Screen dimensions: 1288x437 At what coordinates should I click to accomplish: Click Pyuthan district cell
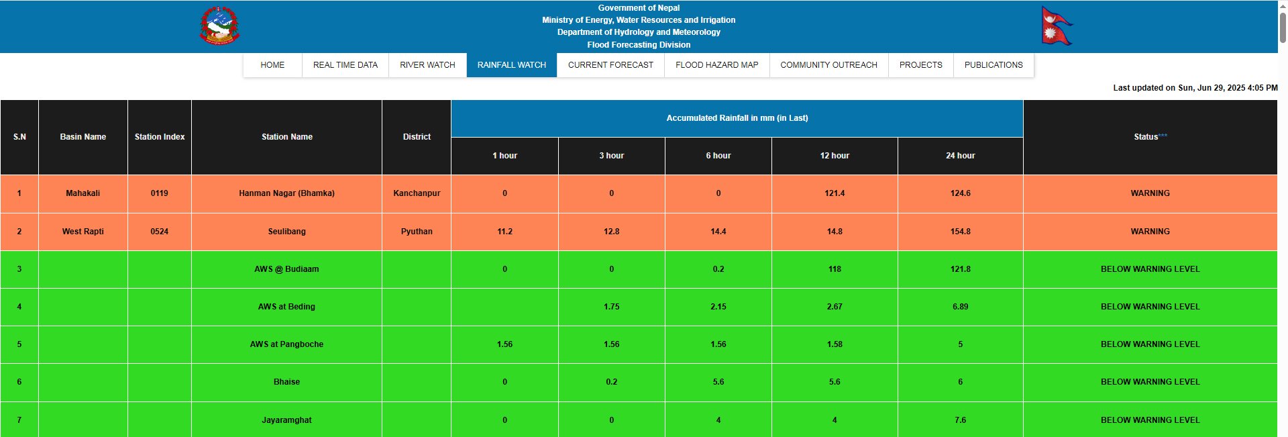click(417, 232)
